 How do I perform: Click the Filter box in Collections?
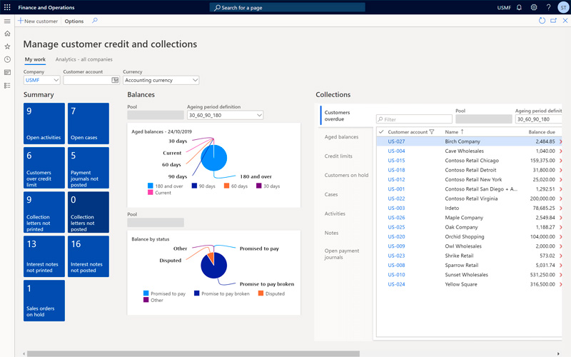point(414,119)
